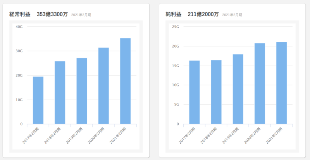Click the 40G axis label in 経常利益 chart
Image resolution: width=310 pixels, height=160 pixels.
click(19, 27)
